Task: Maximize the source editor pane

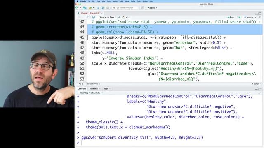Action: (x=260, y=14)
